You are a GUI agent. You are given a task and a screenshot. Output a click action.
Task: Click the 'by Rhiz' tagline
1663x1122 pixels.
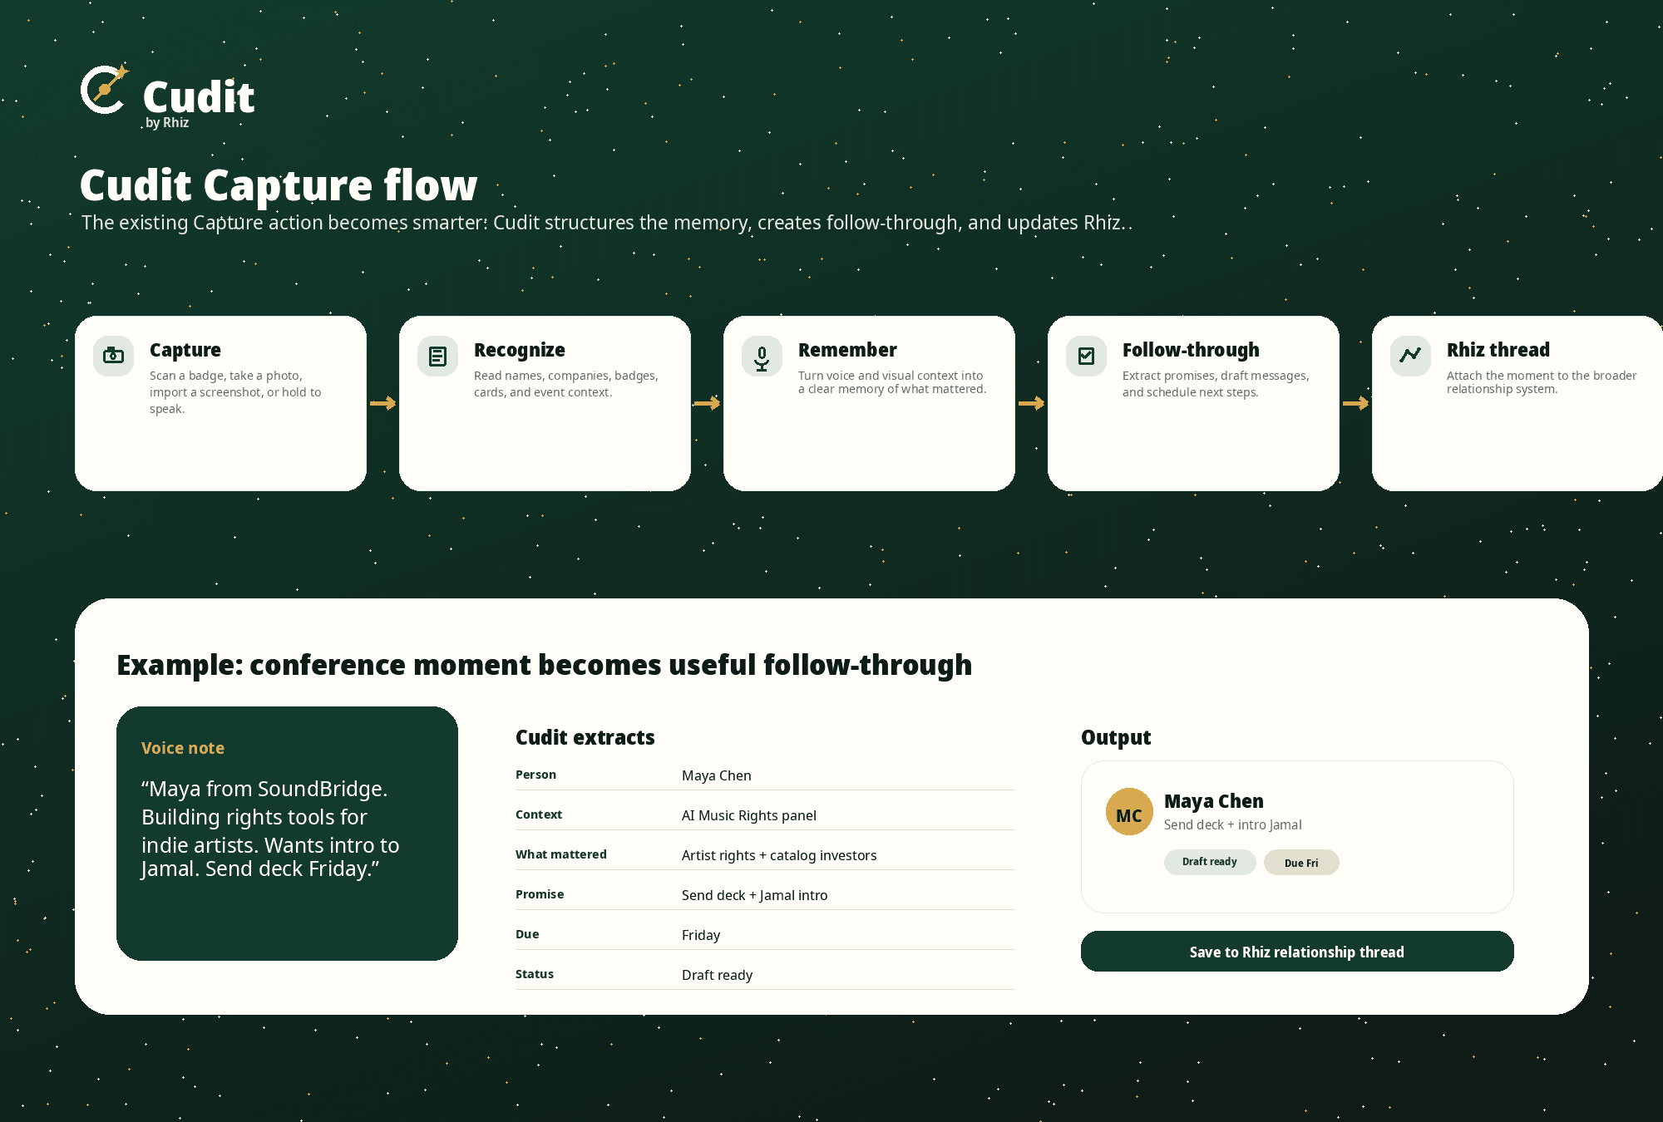click(167, 123)
